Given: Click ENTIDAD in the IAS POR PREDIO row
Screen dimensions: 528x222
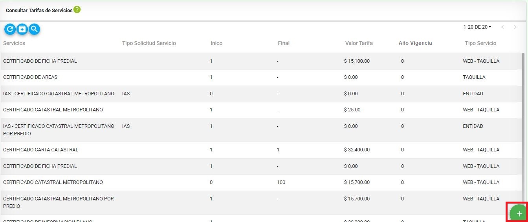Looking at the screenshot, I should pyautogui.click(x=473, y=126).
